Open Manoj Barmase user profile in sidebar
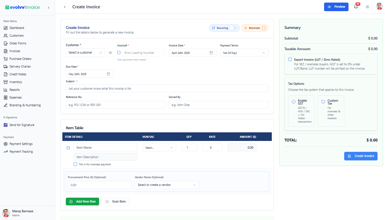Screen dimensions: 385x220 click(27, 213)
